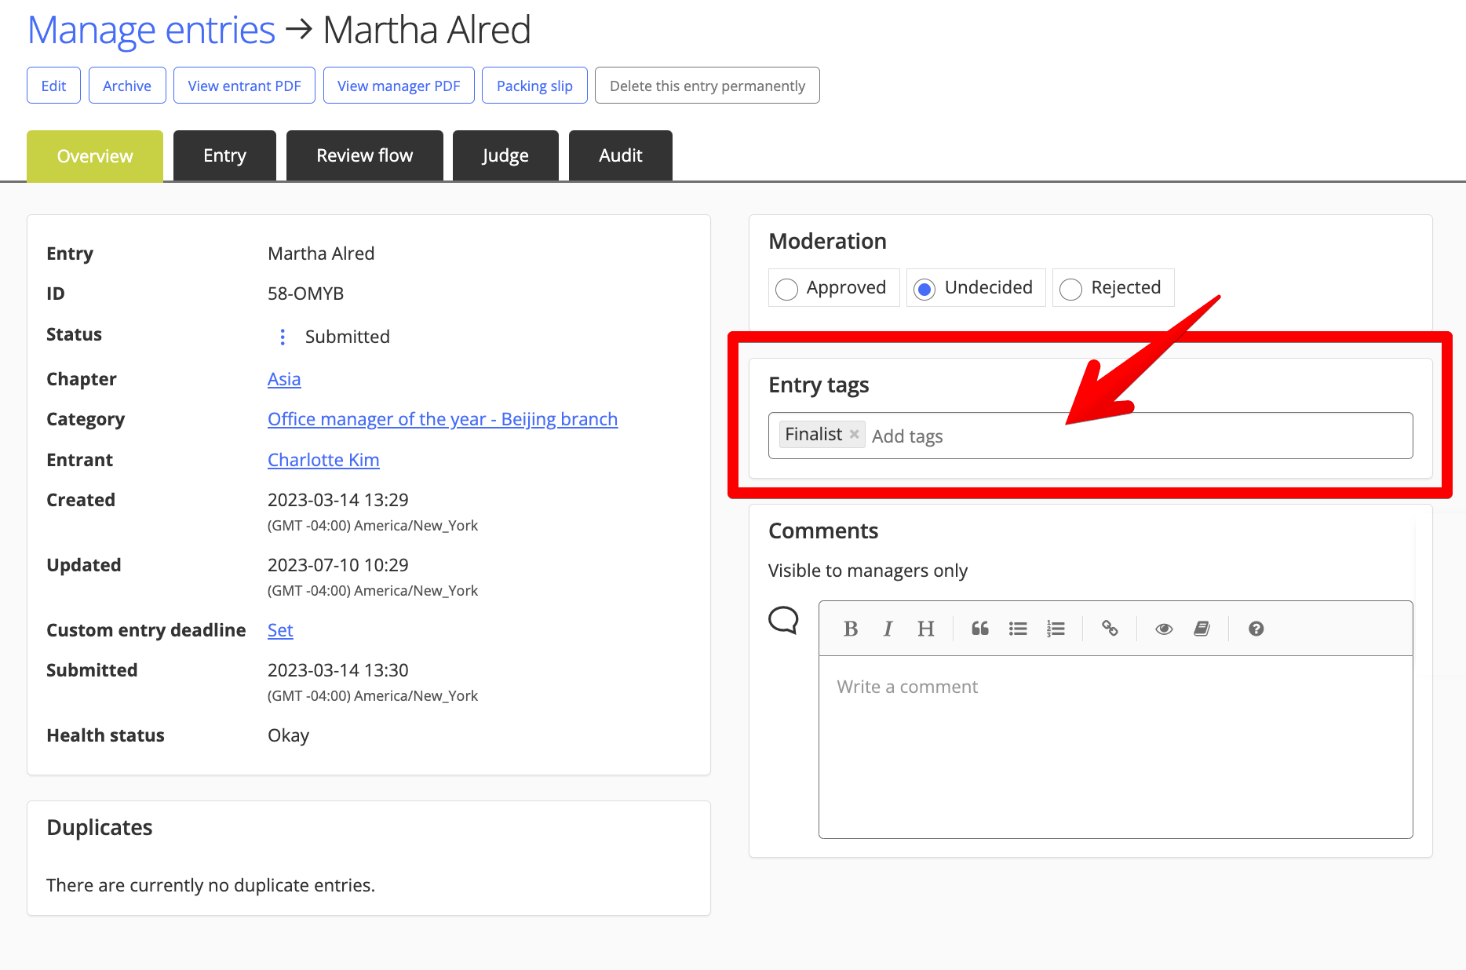The image size is (1466, 970).
Task: Toggle bold formatting in the comment editor
Action: point(851,628)
